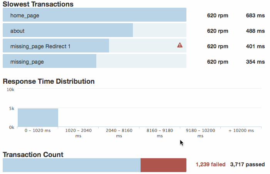Click the 1,239 failed label

point(211,165)
